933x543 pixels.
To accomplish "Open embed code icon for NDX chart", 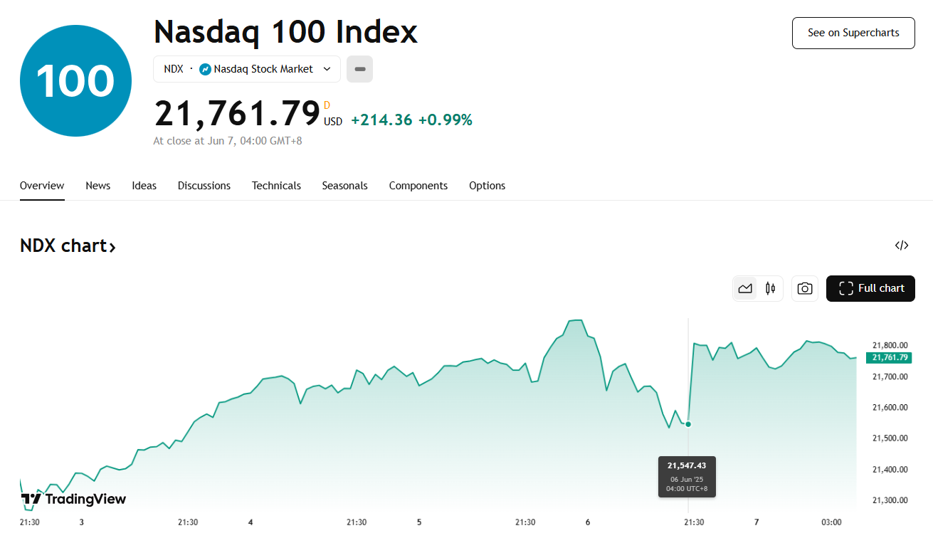I will tap(902, 246).
